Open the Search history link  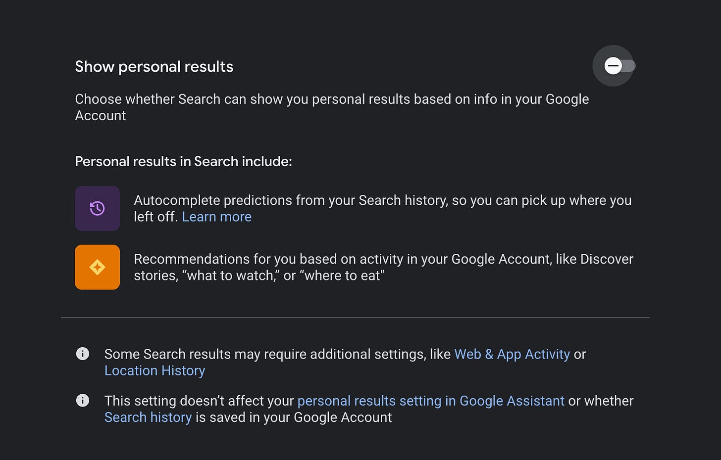pos(148,417)
